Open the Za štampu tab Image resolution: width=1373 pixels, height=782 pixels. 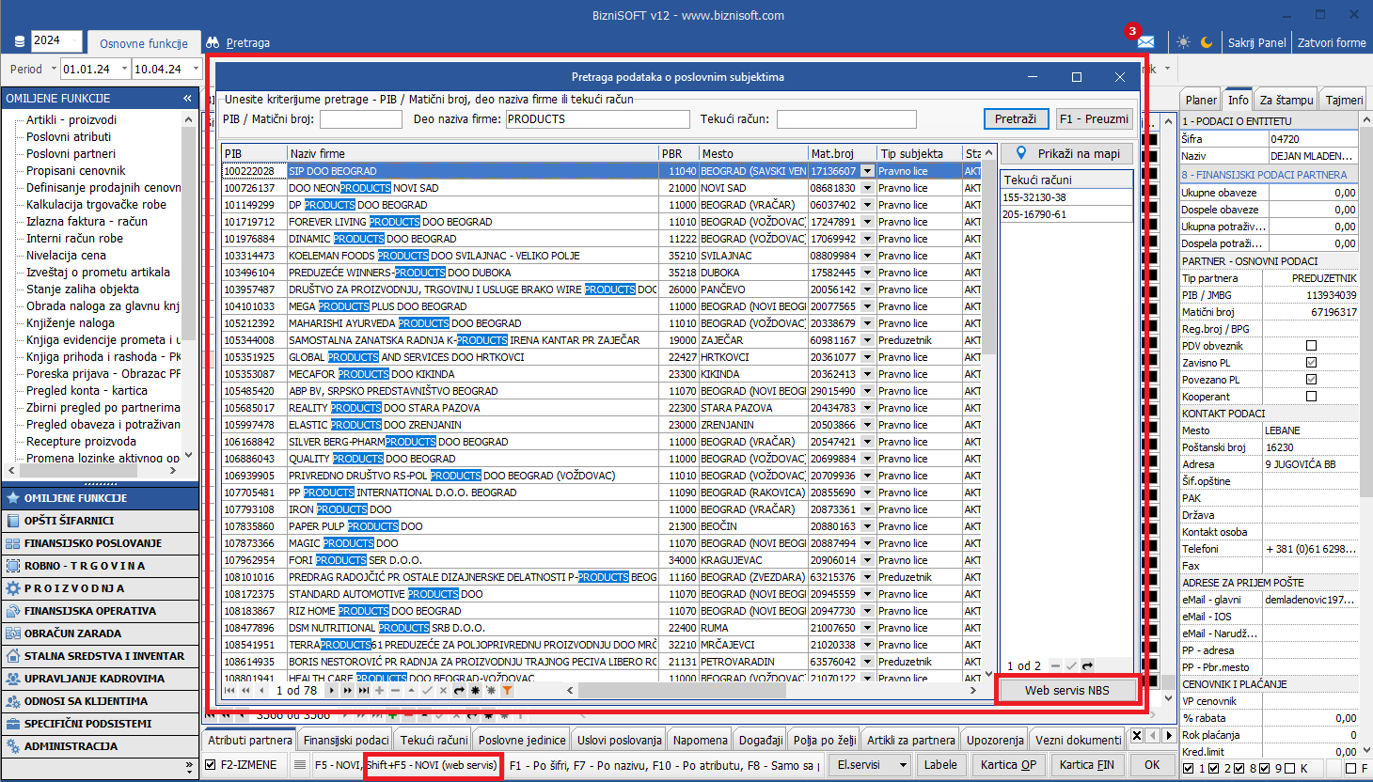point(1286,100)
